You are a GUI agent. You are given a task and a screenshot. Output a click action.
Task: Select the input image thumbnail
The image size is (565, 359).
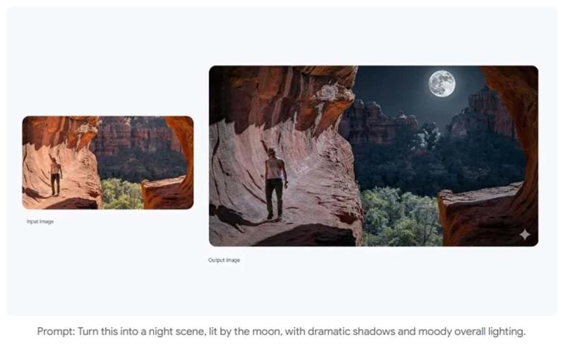(108, 162)
